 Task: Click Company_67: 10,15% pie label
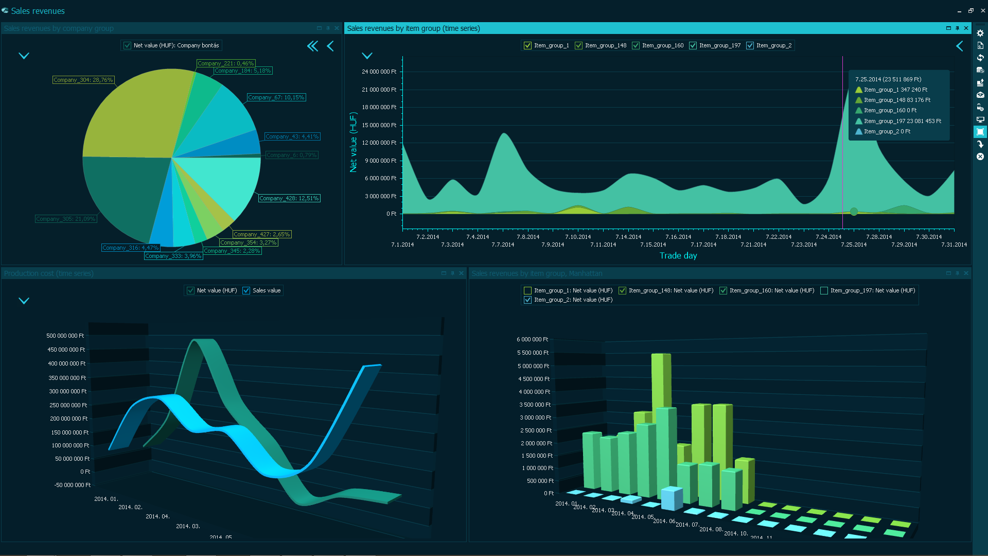[x=276, y=97]
